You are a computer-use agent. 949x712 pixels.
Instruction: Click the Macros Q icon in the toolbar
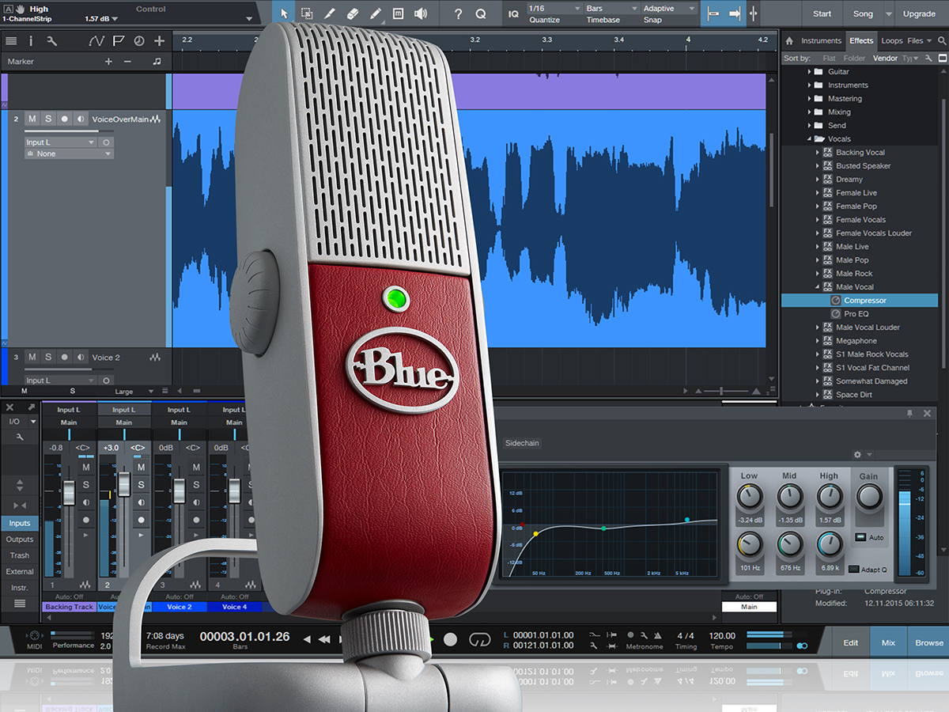pyautogui.click(x=480, y=13)
